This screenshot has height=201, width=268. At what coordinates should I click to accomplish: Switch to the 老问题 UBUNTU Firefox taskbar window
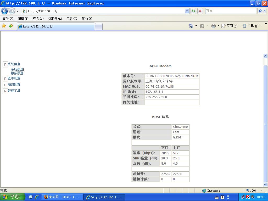62,197
